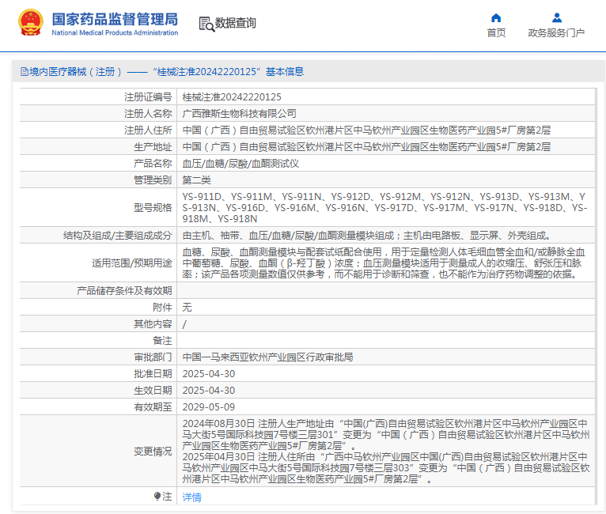Click the 附件 label

click(x=162, y=308)
